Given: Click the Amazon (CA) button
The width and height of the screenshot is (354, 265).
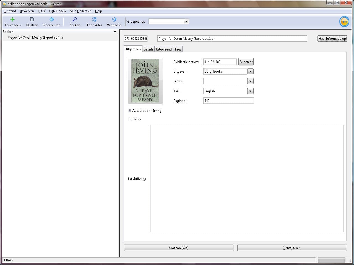Looking at the screenshot, I should pyautogui.click(x=178, y=248).
